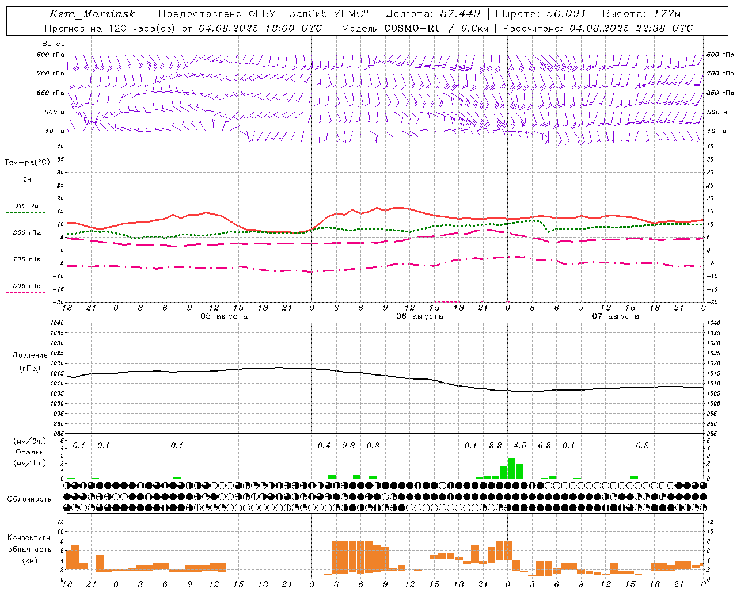Click the (гПа) pressure unit label

coord(30,369)
